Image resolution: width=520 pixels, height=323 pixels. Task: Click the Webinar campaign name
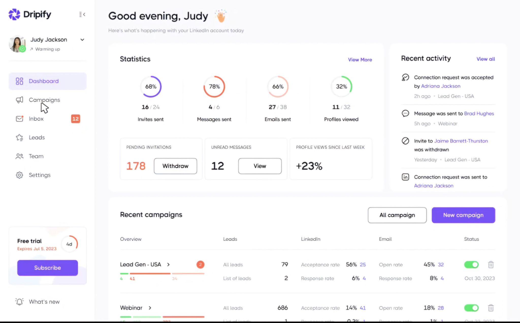(x=131, y=308)
